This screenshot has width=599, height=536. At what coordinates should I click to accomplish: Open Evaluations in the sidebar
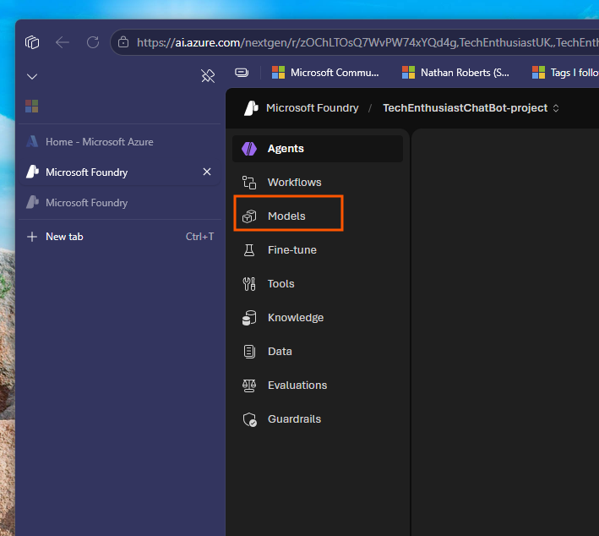[318, 386]
